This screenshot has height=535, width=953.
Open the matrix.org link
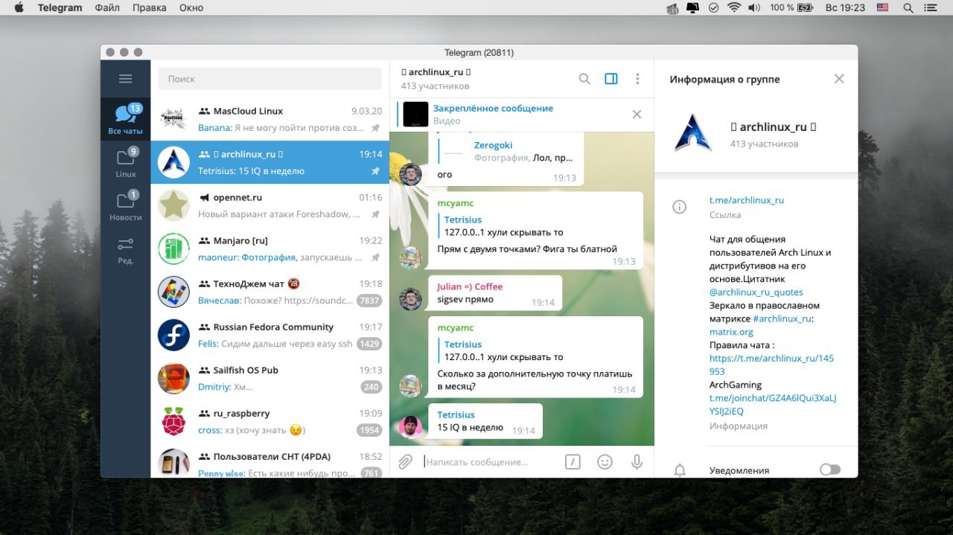point(731,332)
